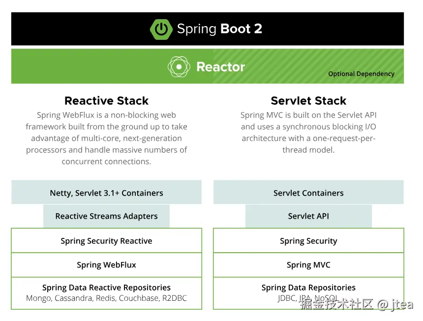Select the Reactive Stack heading

pos(106,101)
